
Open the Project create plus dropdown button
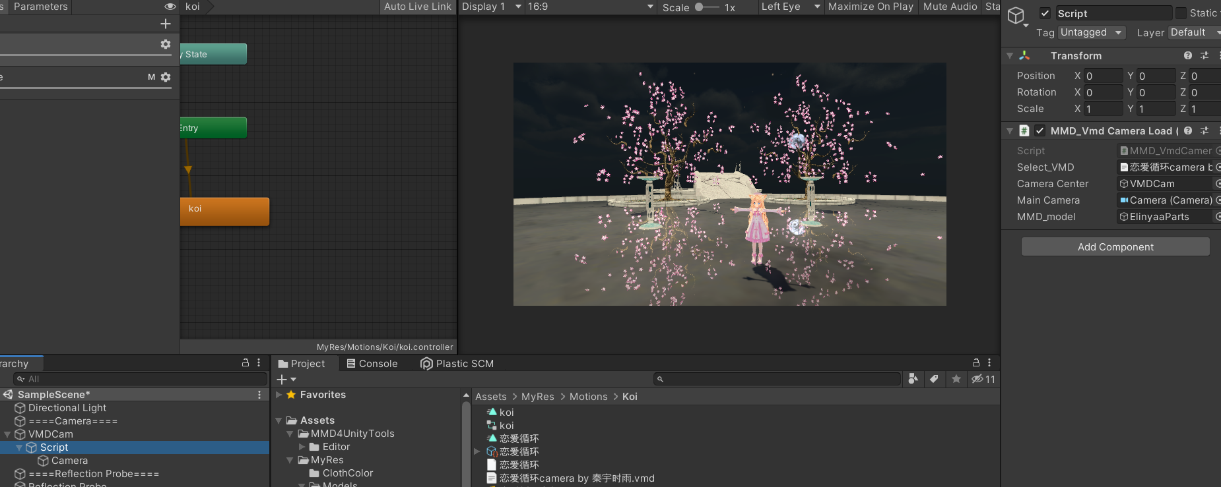(286, 380)
